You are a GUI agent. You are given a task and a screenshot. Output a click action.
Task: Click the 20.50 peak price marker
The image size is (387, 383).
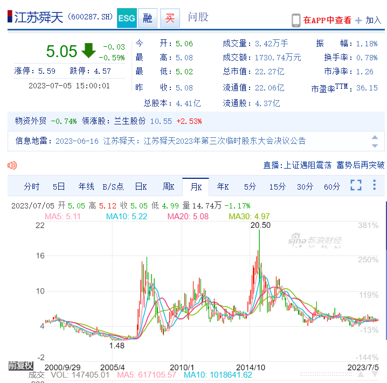point(260,225)
